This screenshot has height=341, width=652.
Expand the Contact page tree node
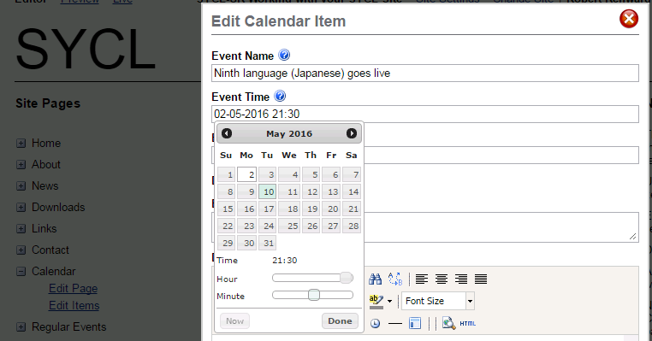point(21,250)
